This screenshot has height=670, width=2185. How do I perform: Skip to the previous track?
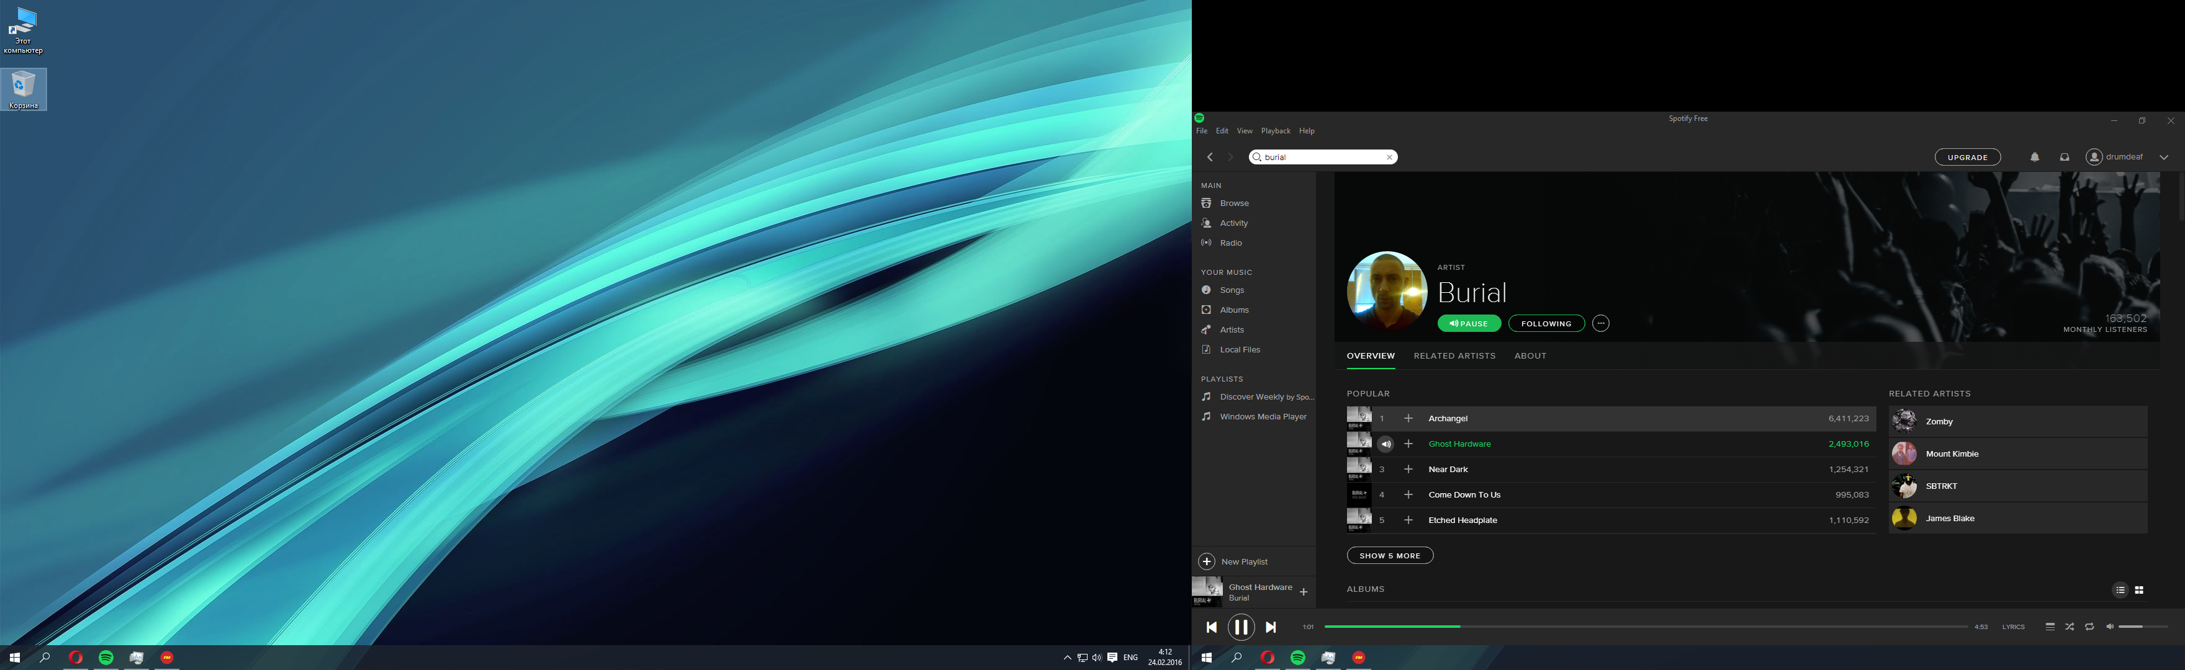pyautogui.click(x=1211, y=628)
